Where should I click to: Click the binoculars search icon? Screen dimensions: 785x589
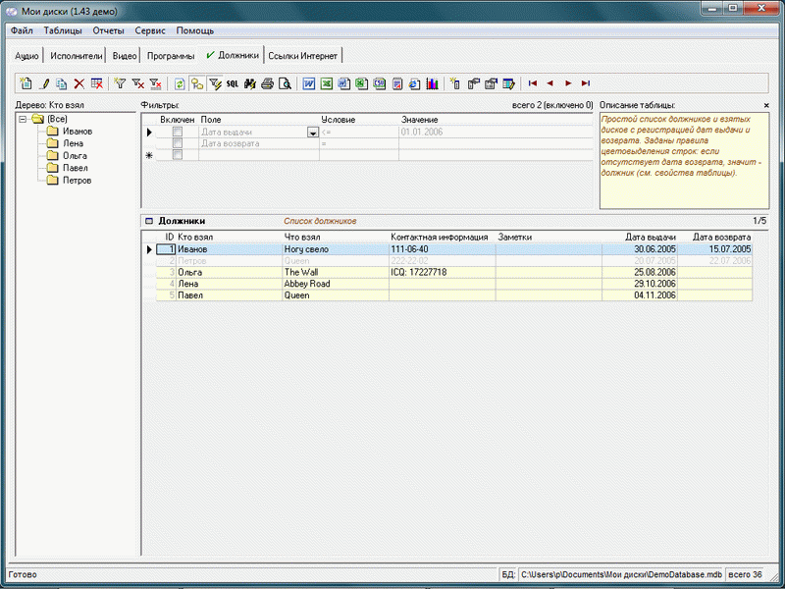click(249, 84)
